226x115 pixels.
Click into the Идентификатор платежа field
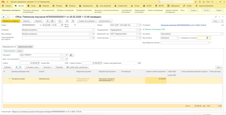tap(185, 43)
